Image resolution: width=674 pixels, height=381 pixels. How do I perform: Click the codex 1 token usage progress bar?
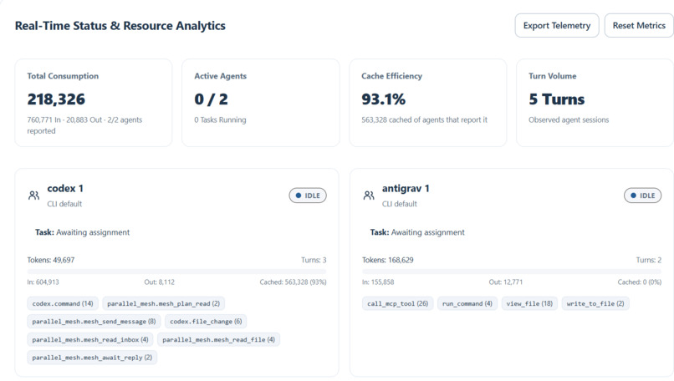pos(176,272)
